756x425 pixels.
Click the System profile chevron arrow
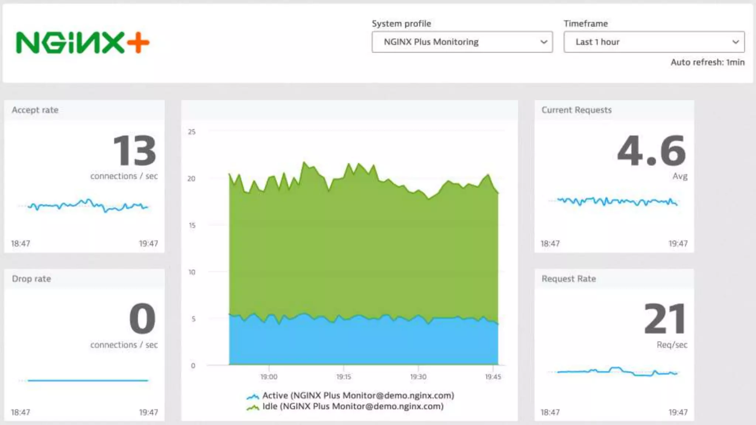tap(543, 42)
